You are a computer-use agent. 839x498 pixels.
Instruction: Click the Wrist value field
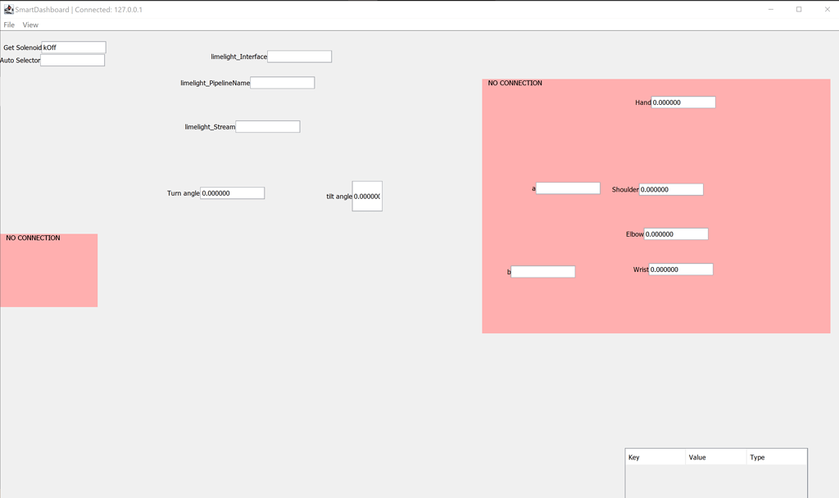[680, 269]
